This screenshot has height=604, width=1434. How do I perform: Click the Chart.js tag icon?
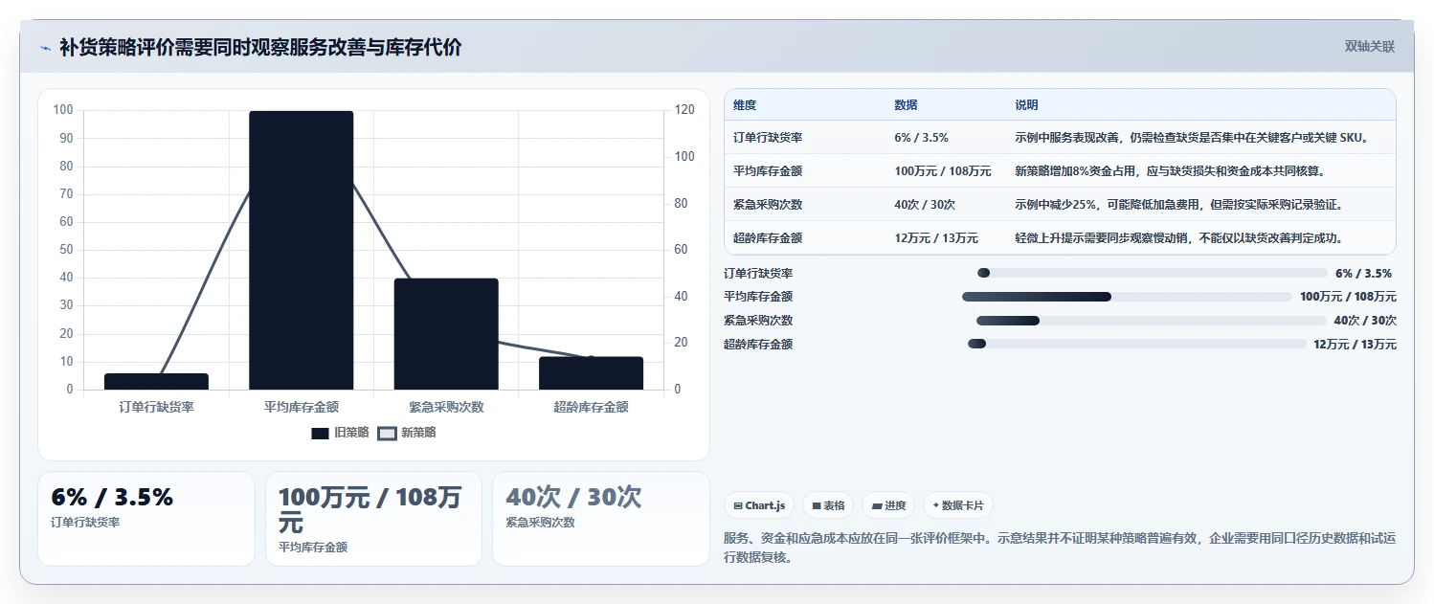(738, 505)
